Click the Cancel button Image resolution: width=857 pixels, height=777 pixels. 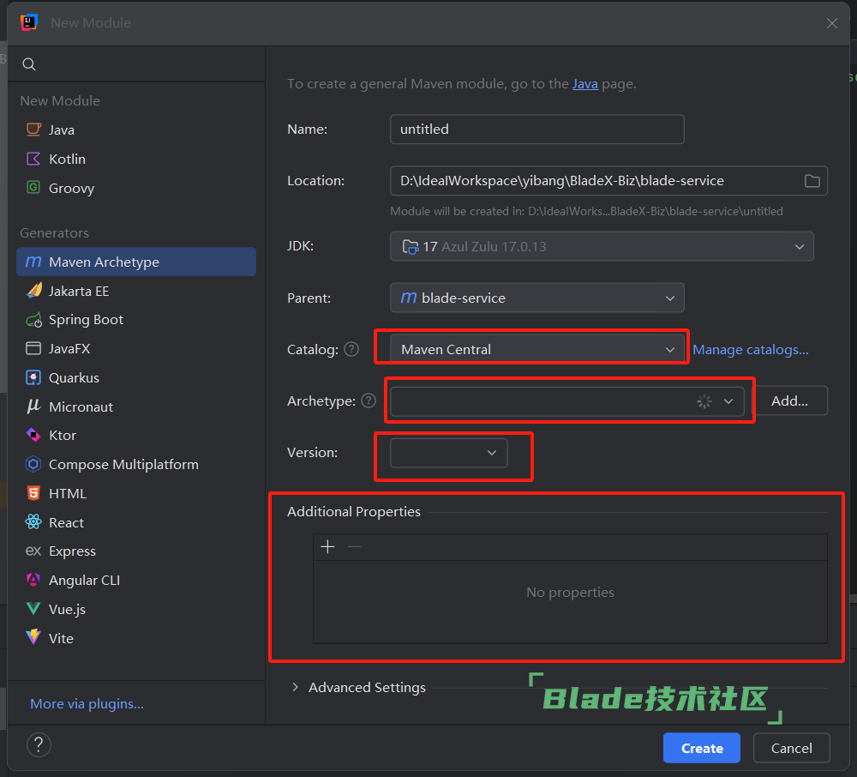coord(791,748)
